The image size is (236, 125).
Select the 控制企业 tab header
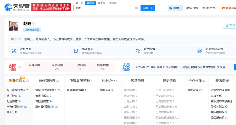(x=110, y=81)
